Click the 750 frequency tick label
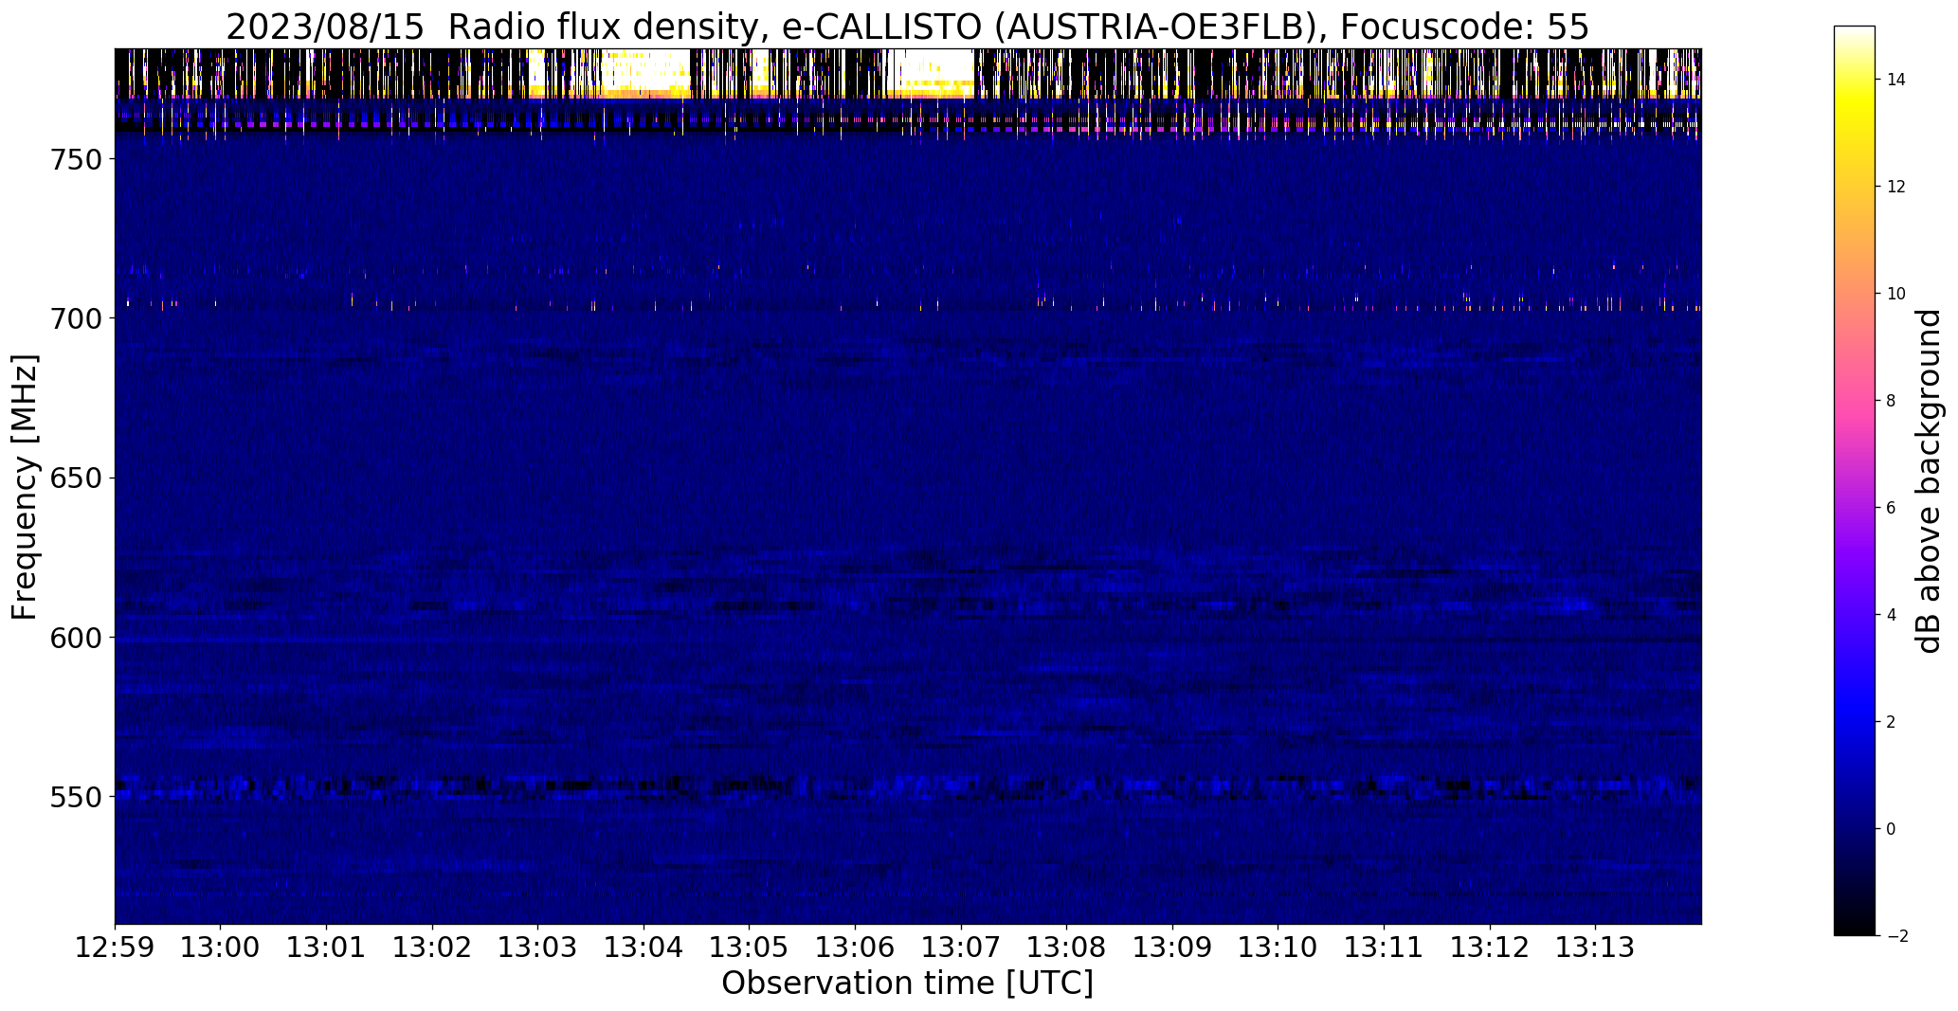The height and width of the screenshot is (1011, 1958). 75,159
